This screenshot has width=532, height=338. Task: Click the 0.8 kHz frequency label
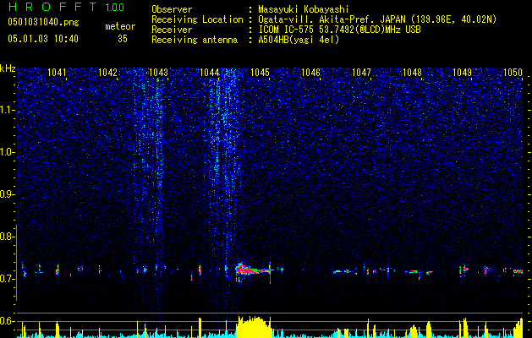pyautogui.click(x=6, y=237)
